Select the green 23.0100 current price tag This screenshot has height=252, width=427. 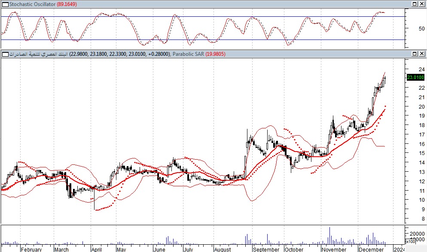pyautogui.click(x=415, y=77)
